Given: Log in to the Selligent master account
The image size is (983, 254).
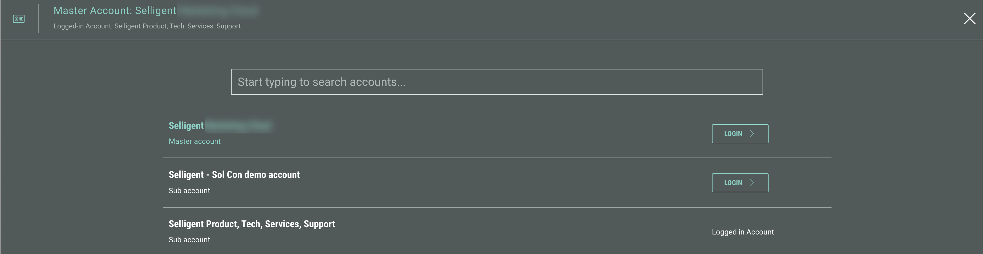Looking at the screenshot, I should click(x=739, y=134).
